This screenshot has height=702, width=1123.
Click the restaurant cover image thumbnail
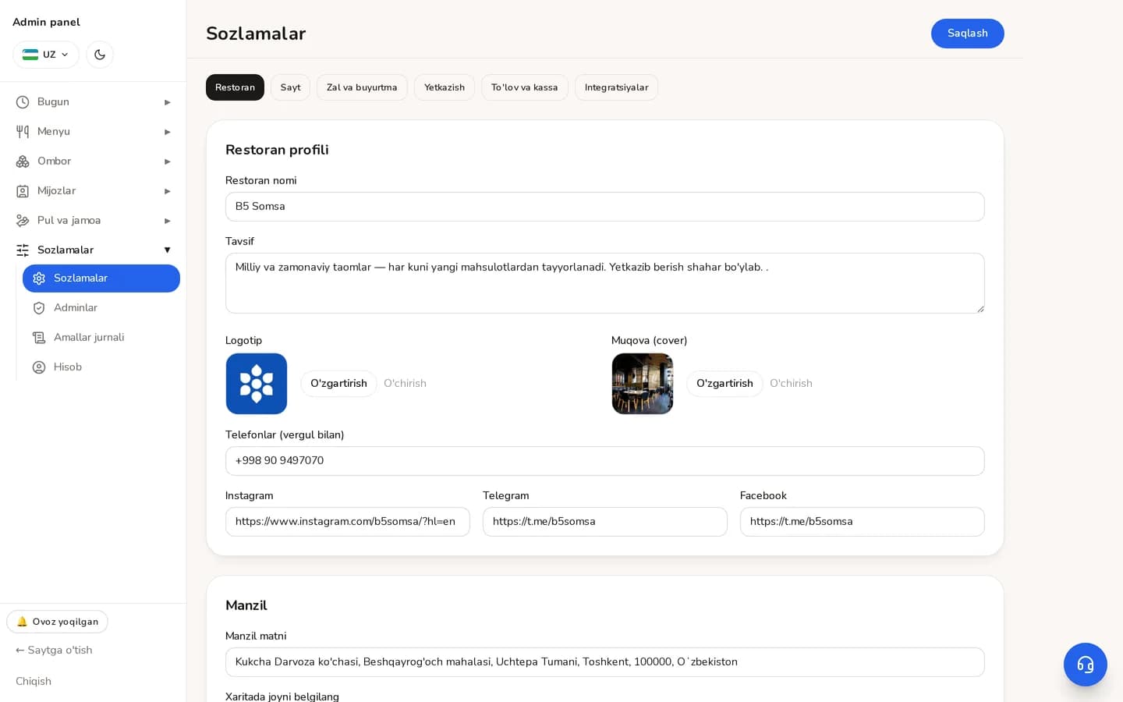(x=643, y=384)
